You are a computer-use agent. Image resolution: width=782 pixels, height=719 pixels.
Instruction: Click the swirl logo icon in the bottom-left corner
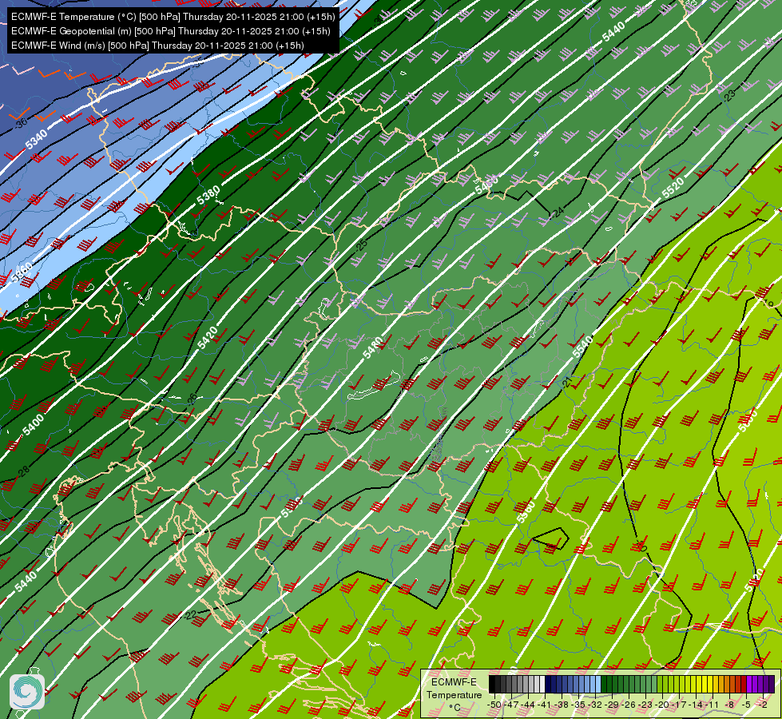pos(27,691)
